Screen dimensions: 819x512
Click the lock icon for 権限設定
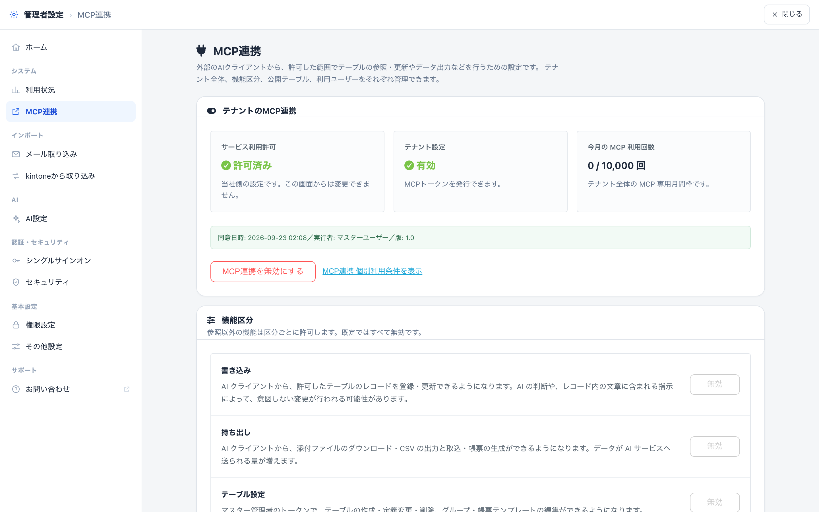click(x=16, y=325)
